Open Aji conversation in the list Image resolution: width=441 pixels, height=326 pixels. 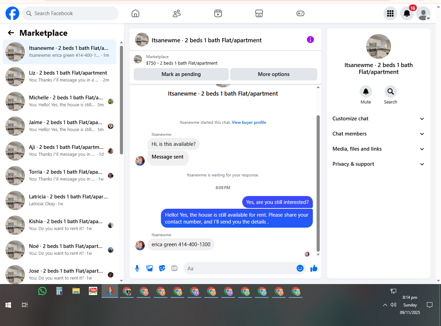pyautogui.click(x=59, y=151)
